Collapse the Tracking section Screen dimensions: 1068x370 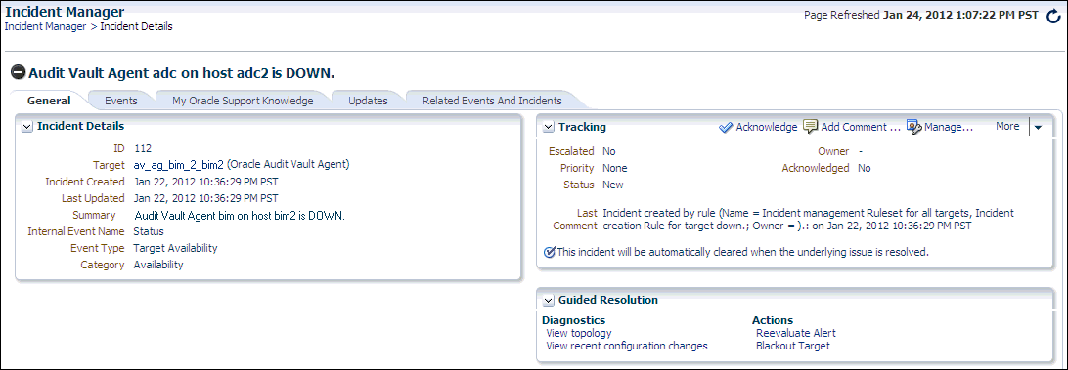point(549,127)
